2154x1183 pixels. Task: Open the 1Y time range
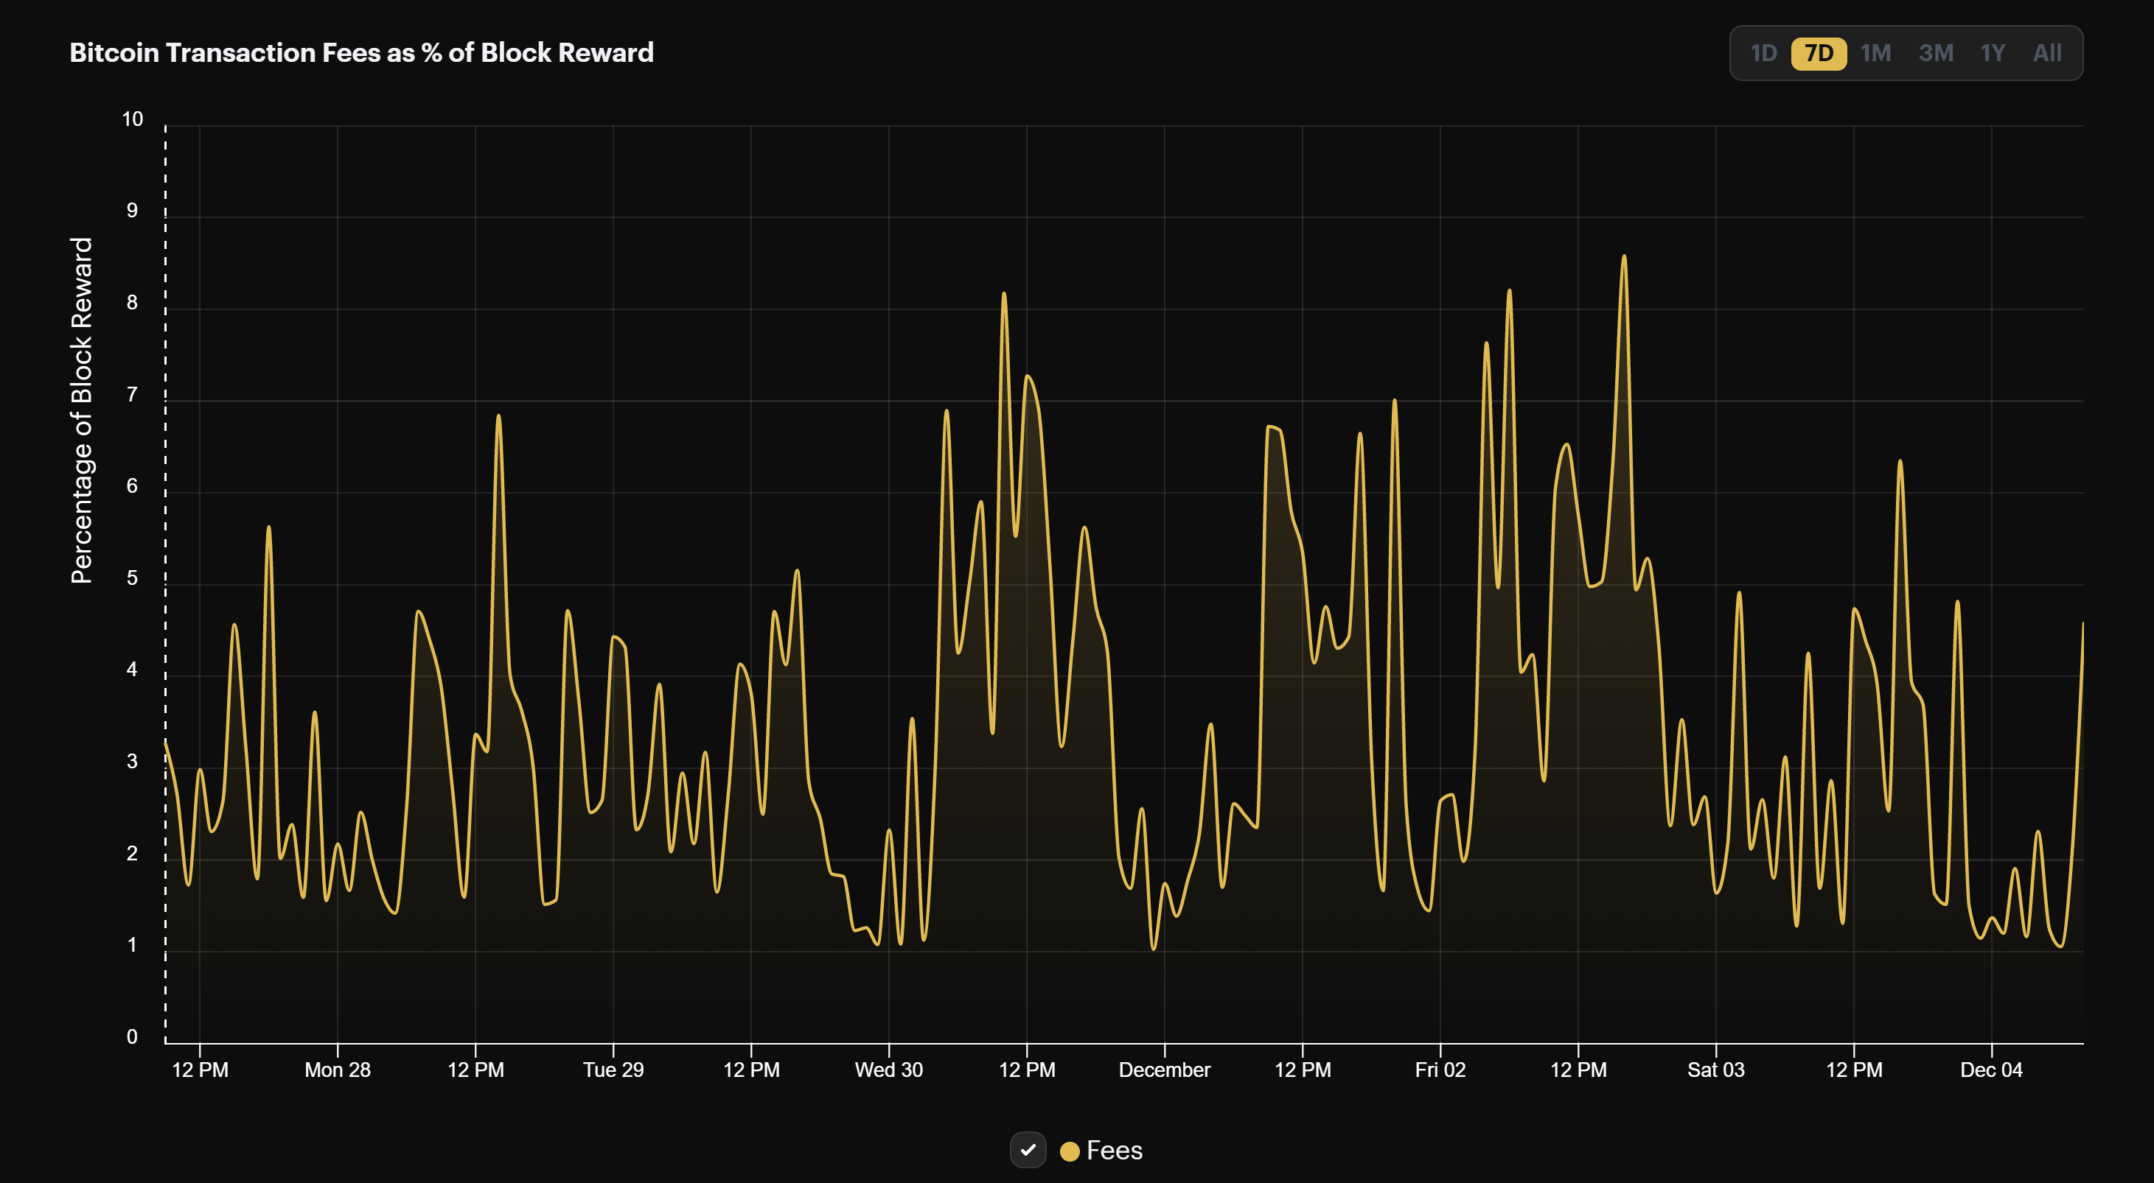(1993, 52)
